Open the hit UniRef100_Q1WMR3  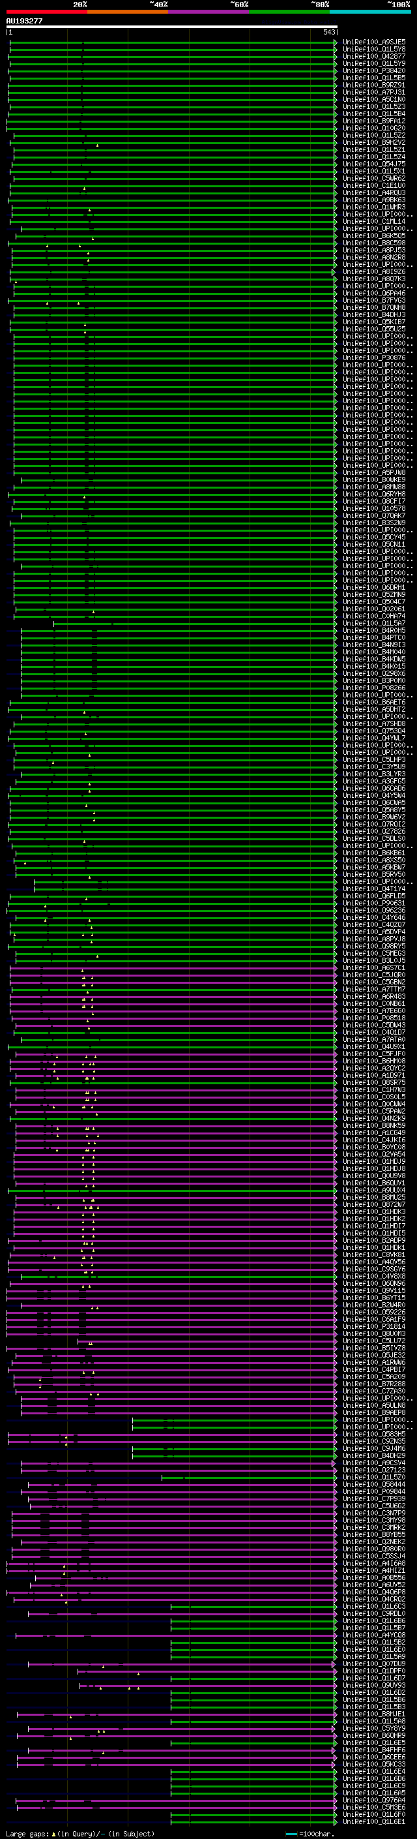pyautogui.click(x=374, y=207)
